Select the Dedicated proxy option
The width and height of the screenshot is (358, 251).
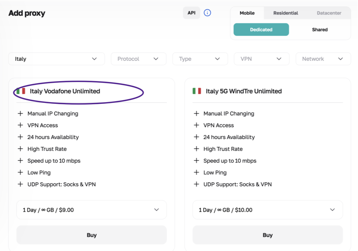(261, 30)
